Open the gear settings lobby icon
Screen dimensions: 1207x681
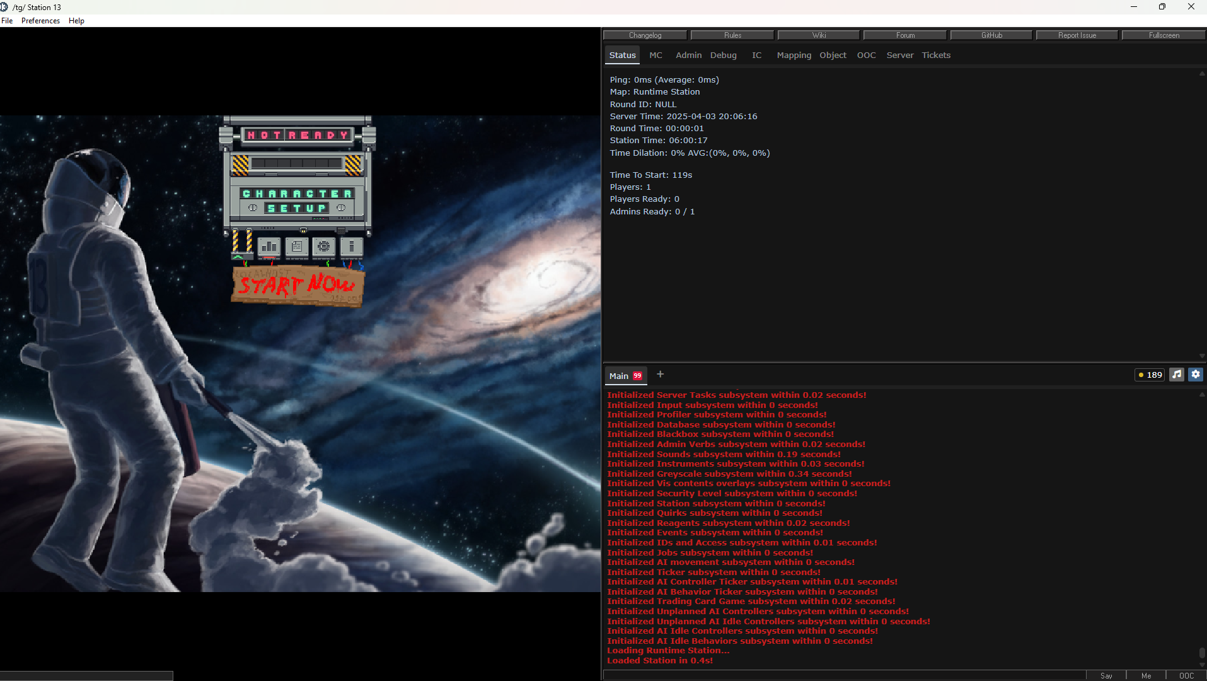click(324, 247)
